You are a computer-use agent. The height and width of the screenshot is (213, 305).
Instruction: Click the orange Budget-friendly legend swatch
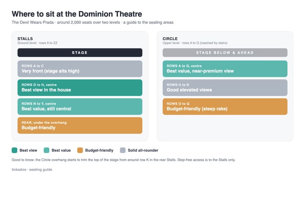click(x=80, y=150)
